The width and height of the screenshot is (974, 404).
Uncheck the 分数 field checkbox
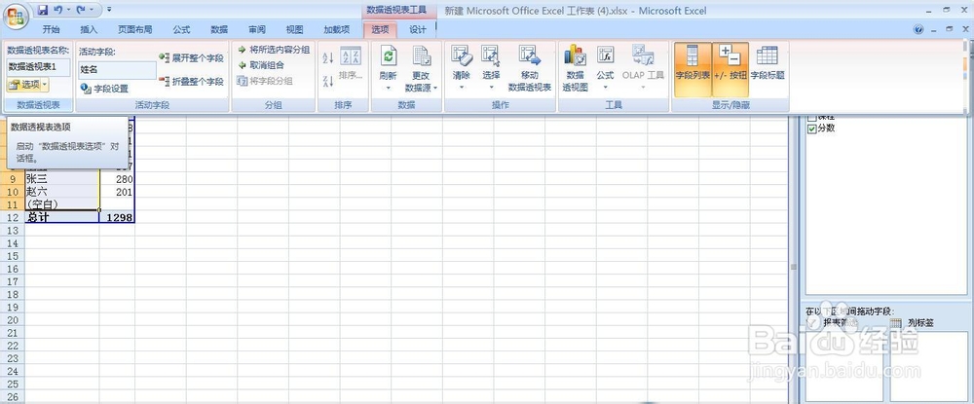click(811, 129)
